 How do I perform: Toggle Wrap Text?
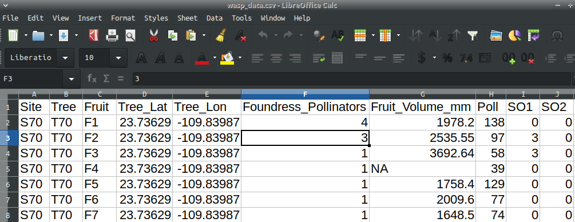coord(319,58)
